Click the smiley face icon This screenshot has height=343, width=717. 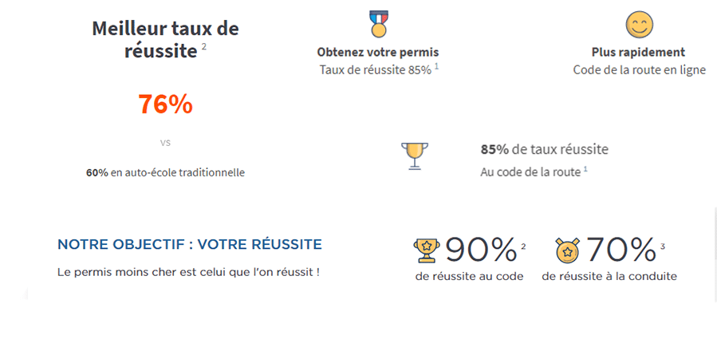pyautogui.click(x=640, y=24)
